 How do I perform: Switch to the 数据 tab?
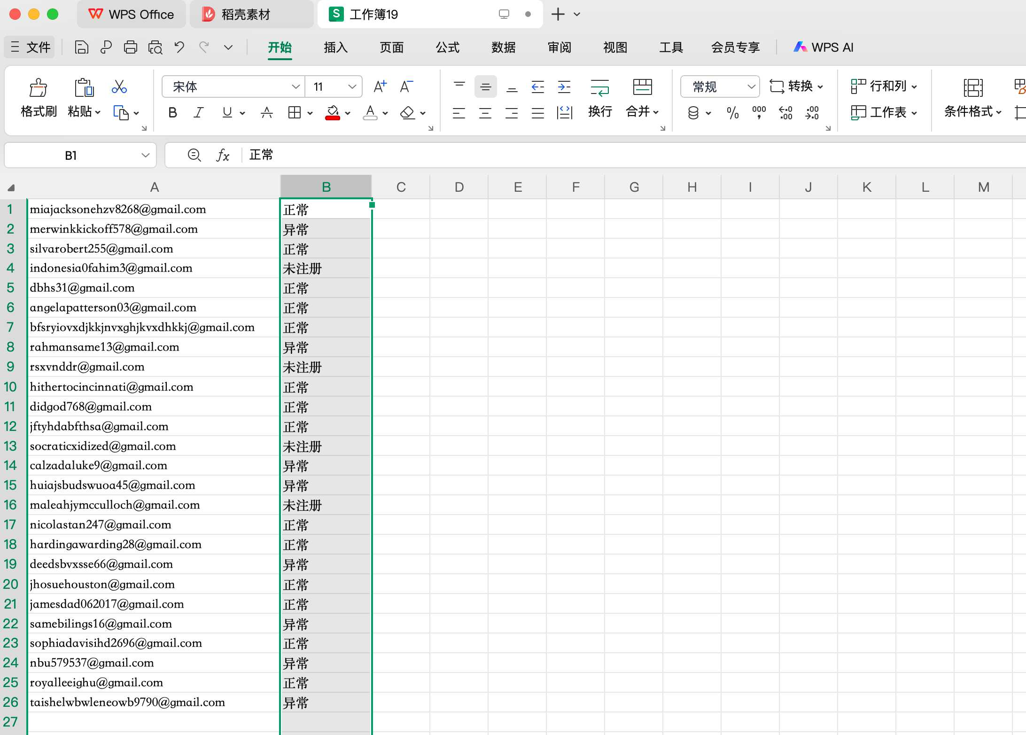point(503,47)
